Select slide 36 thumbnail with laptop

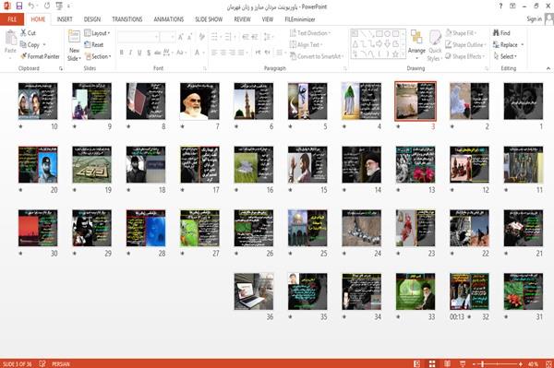[x=254, y=291]
